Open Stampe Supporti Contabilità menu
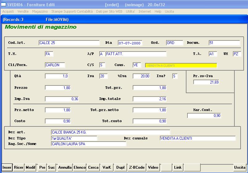 (72, 11)
